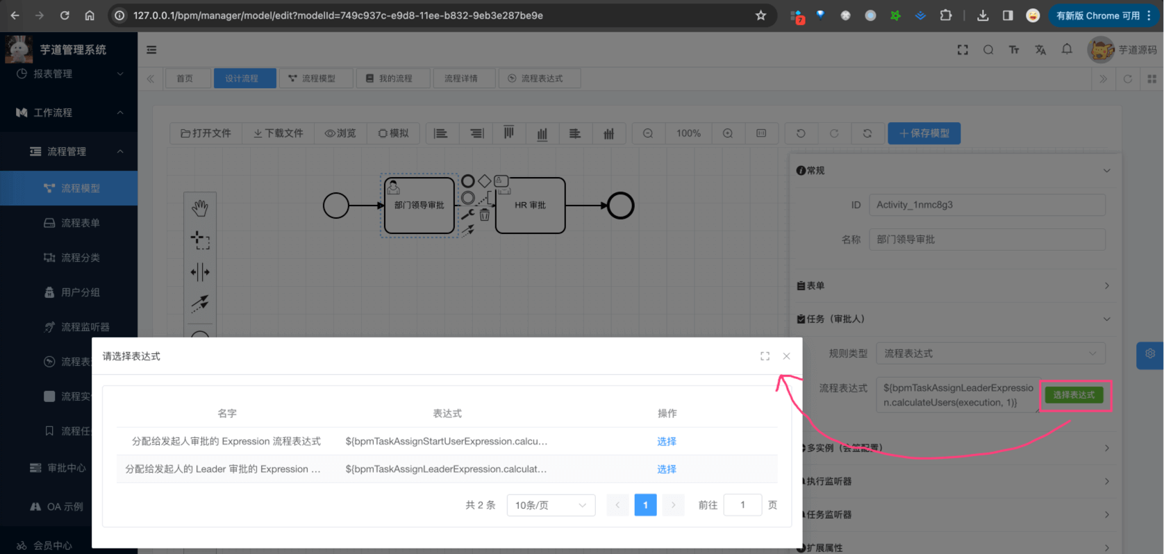Viewport: 1164px width, 554px height.
Task: Toggle the sidebar hamburger menu
Action: [x=151, y=50]
